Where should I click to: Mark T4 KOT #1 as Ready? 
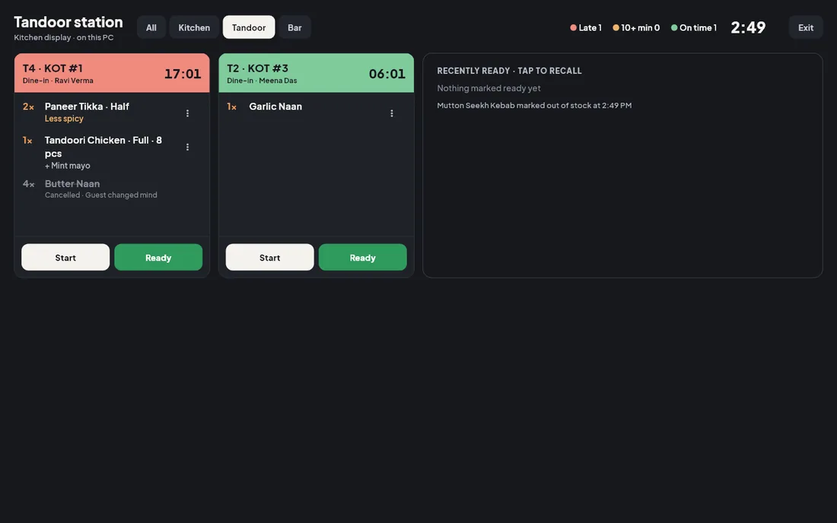tap(158, 258)
